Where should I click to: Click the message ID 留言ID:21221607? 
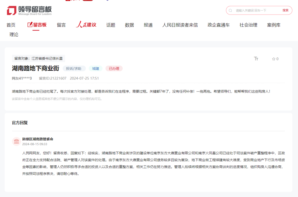point(53,78)
